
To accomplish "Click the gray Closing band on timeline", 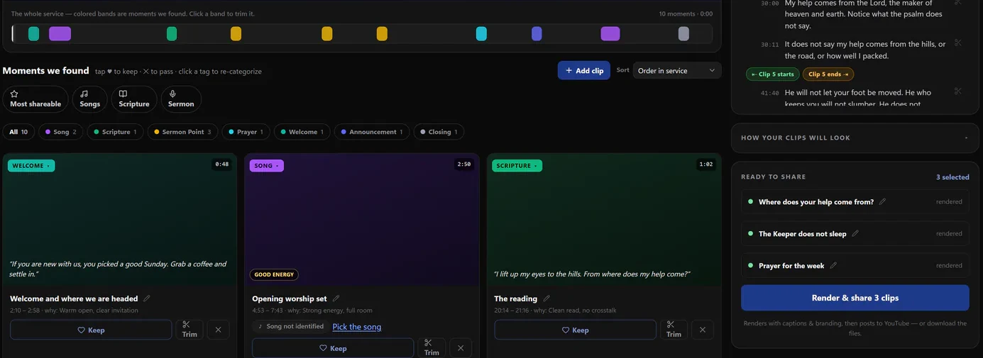I will (x=683, y=33).
